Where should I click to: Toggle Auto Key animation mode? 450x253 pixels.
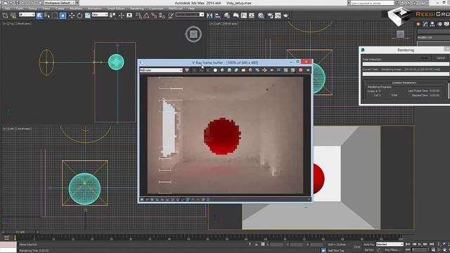tap(368, 245)
